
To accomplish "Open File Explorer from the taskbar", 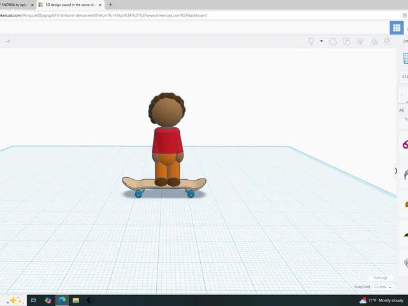I will click(76, 300).
